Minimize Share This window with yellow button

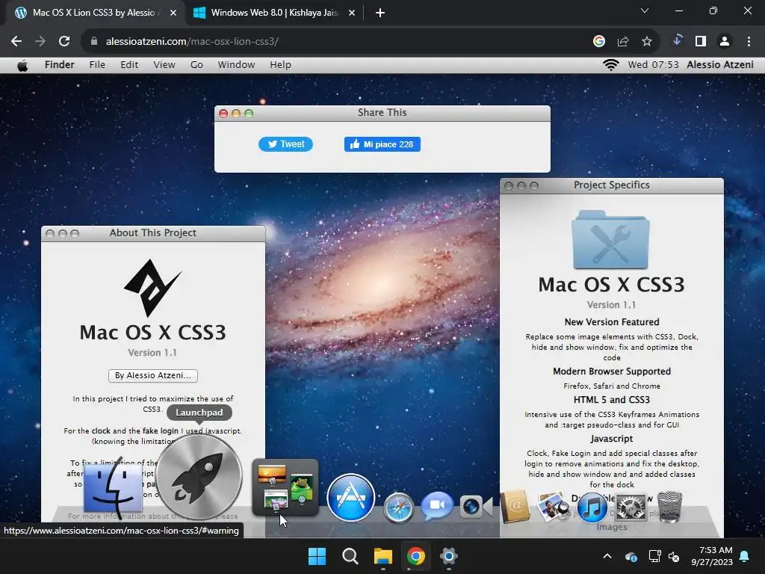236,114
